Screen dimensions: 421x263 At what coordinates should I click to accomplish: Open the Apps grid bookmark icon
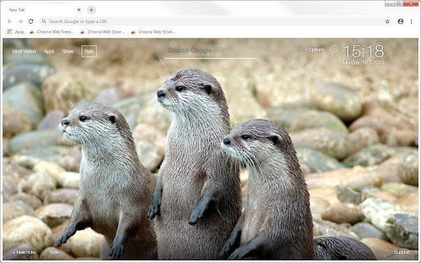click(x=10, y=32)
